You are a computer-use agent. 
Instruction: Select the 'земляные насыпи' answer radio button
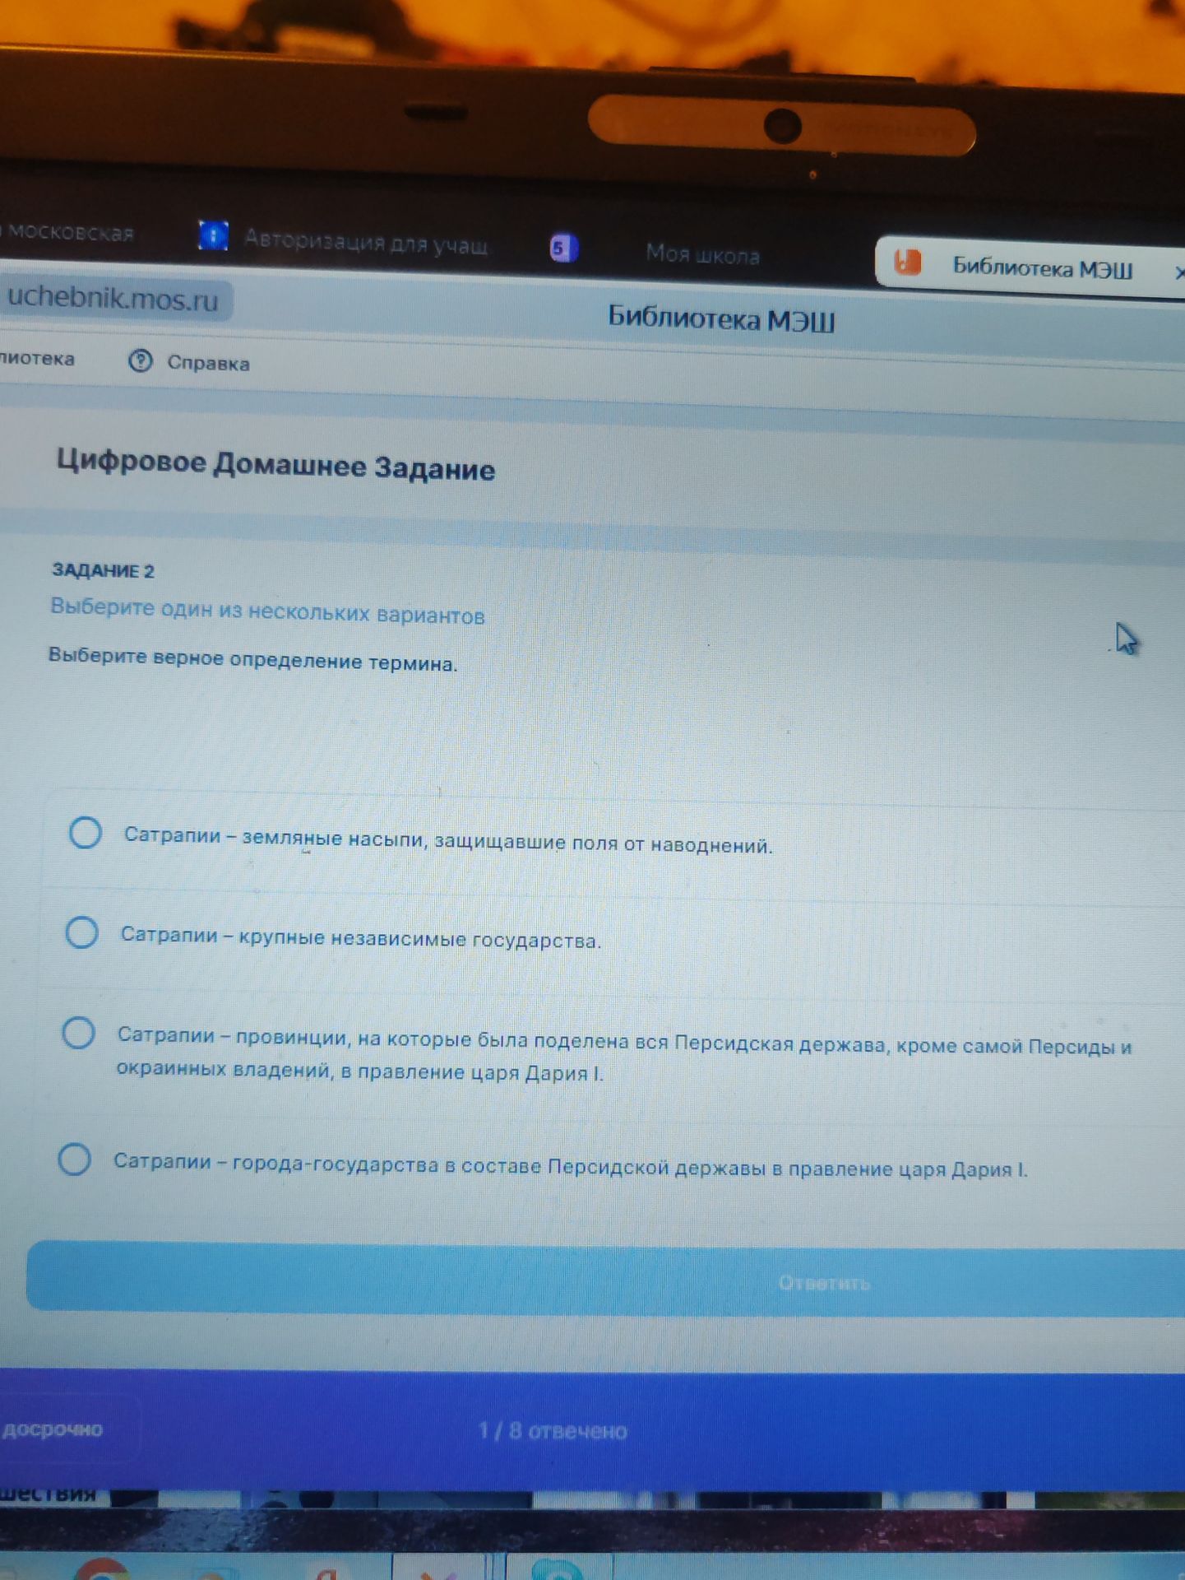[86, 832]
